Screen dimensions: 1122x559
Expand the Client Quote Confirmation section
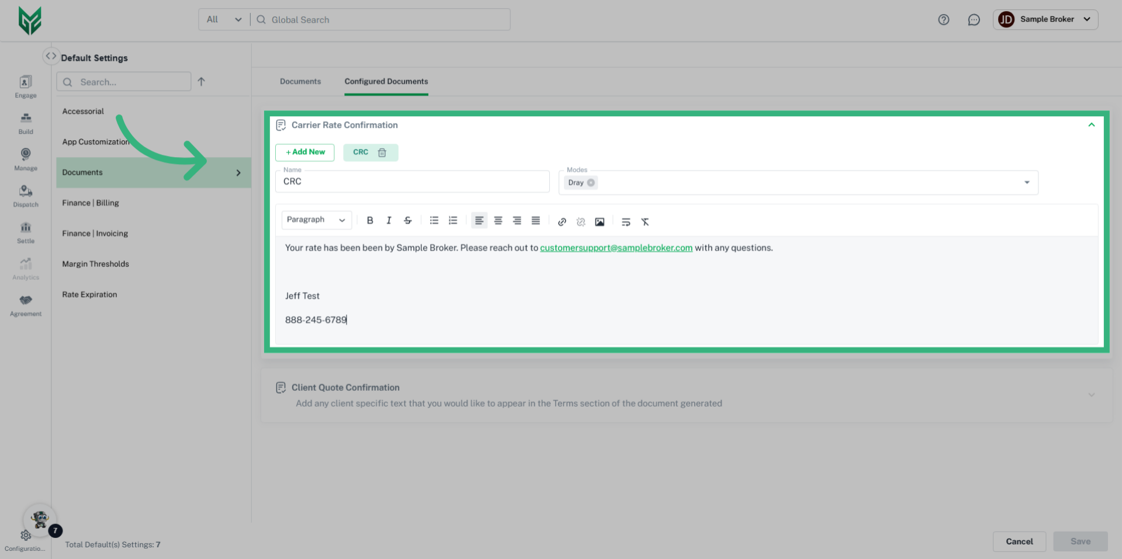(1090, 394)
